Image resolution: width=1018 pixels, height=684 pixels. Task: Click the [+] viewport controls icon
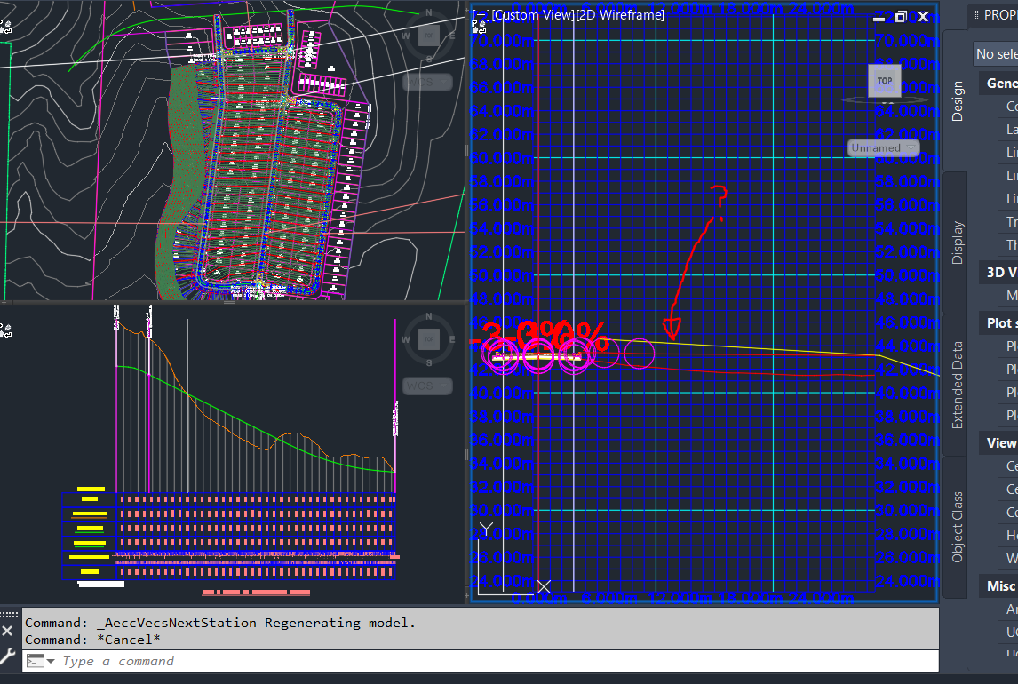pyautogui.click(x=478, y=14)
